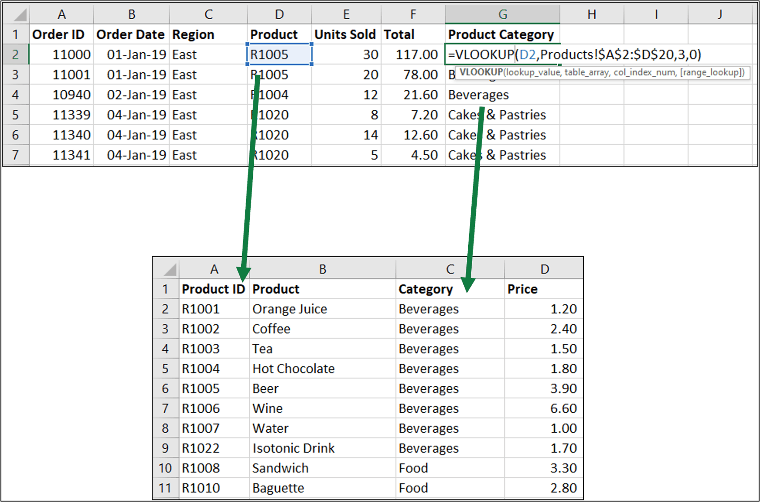Click Order ID cell 11000

click(x=61, y=55)
